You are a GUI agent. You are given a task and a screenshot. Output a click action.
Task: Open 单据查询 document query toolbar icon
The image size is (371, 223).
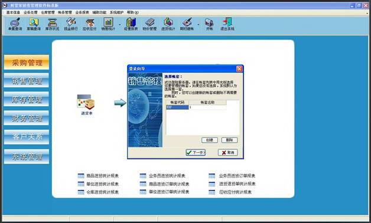15,24
